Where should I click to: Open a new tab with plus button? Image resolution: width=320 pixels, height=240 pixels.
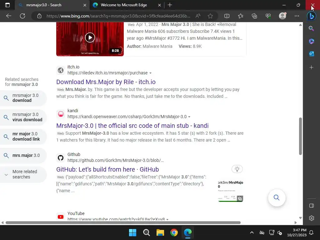tap(170, 5)
